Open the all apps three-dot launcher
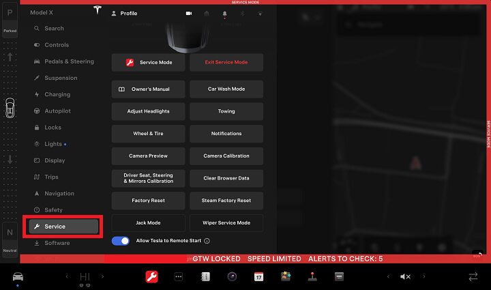Image resolution: width=491 pixels, height=290 pixels. 178,276
